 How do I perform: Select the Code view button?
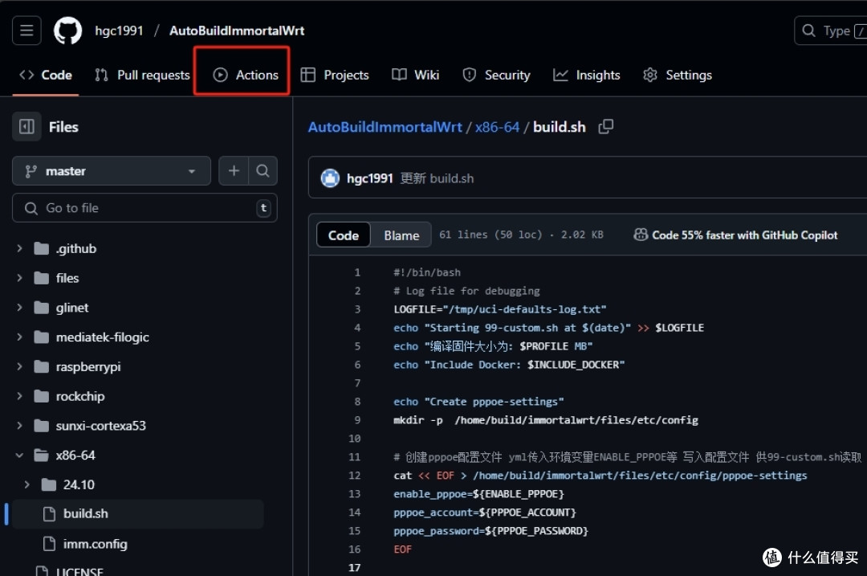344,235
